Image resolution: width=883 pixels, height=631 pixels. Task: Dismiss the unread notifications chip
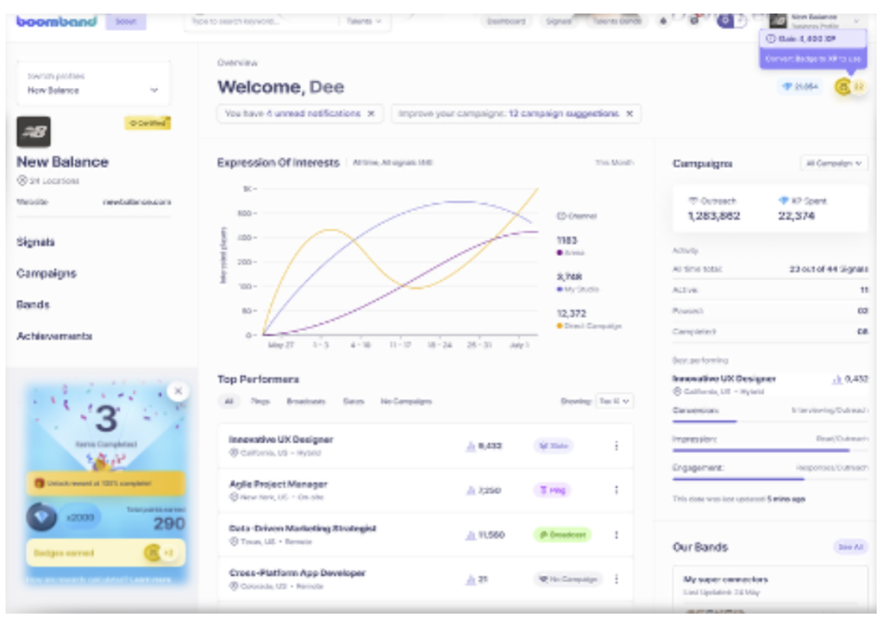371,114
